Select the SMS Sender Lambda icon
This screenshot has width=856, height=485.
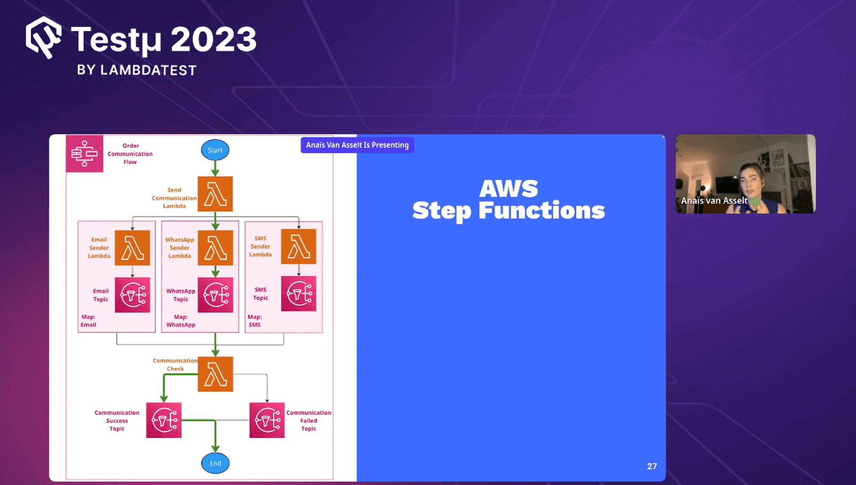click(x=299, y=246)
